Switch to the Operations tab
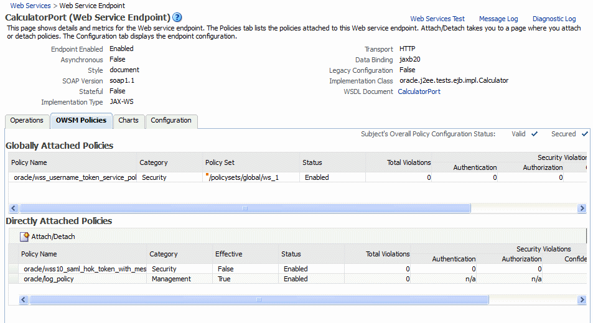The width and height of the screenshot is (593, 323). click(27, 121)
